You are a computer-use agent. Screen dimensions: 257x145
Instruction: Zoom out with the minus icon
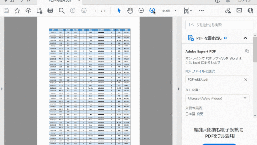[141, 11]
